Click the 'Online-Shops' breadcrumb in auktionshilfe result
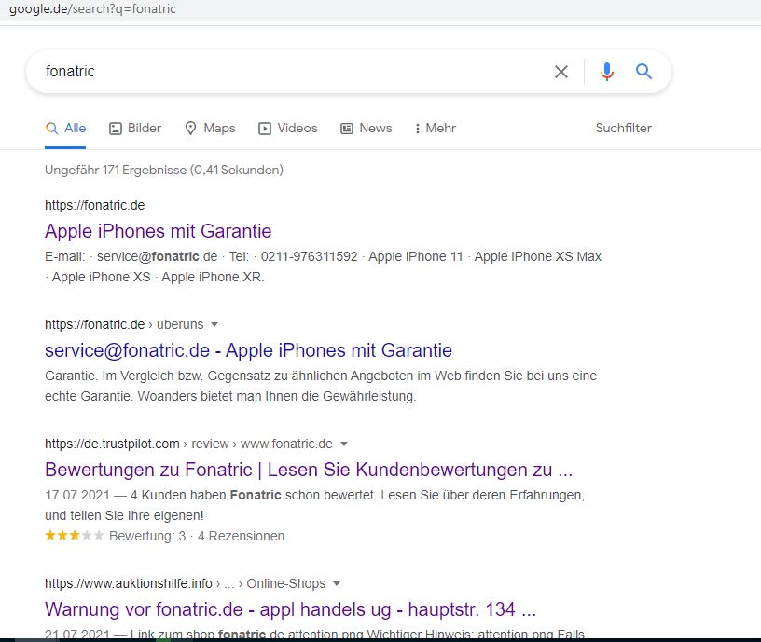The height and width of the screenshot is (642, 761). click(x=286, y=583)
